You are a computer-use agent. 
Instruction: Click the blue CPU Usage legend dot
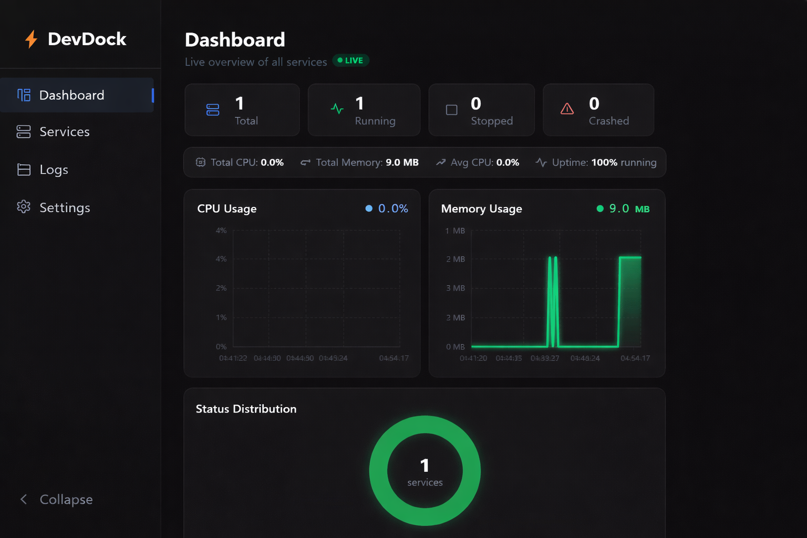(x=369, y=209)
